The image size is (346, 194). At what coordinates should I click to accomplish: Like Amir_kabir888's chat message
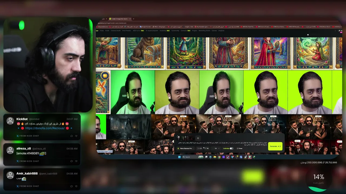point(76,186)
